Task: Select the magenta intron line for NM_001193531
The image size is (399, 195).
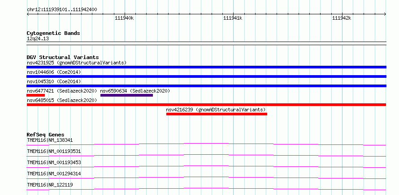Action: (x=206, y=155)
